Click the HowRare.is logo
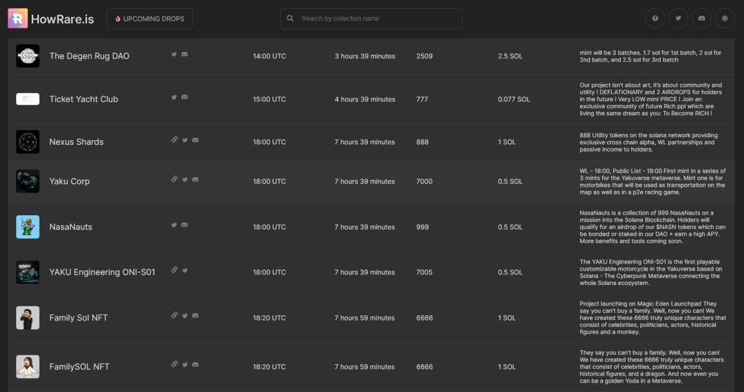The width and height of the screenshot is (744, 392). (x=51, y=19)
